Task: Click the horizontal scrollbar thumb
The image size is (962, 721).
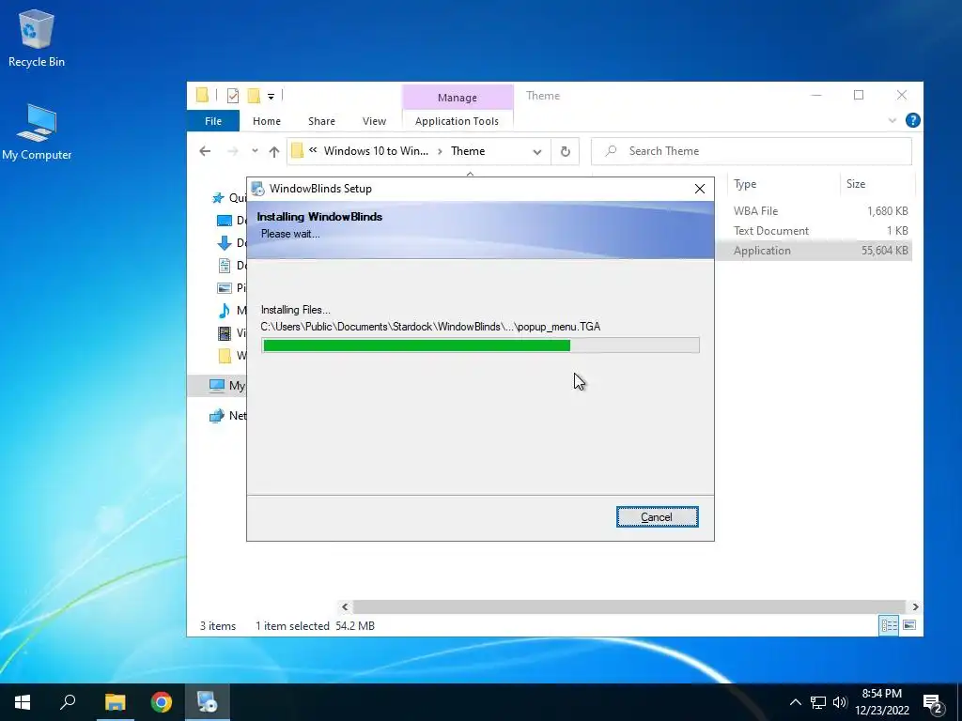Action: (x=628, y=606)
